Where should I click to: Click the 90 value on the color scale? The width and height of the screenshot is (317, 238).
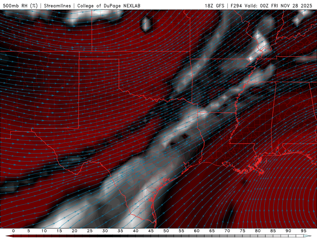(288, 231)
